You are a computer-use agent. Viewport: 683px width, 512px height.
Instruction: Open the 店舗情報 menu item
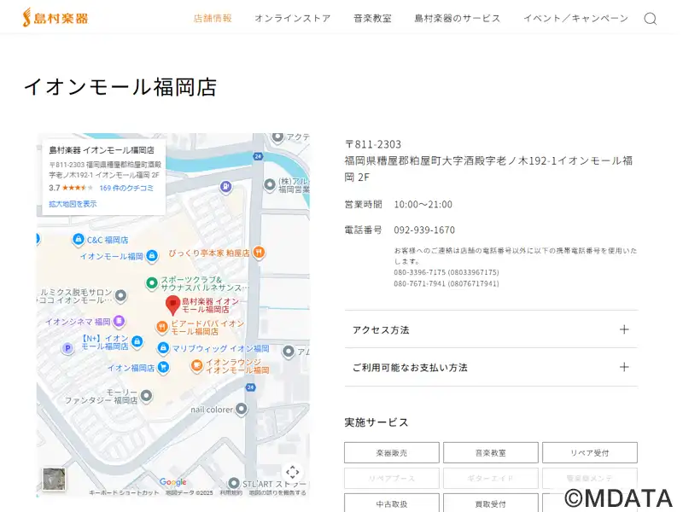[x=213, y=19]
